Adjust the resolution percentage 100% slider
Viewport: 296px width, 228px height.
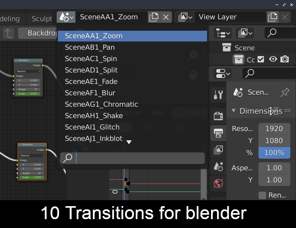tap(274, 153)
